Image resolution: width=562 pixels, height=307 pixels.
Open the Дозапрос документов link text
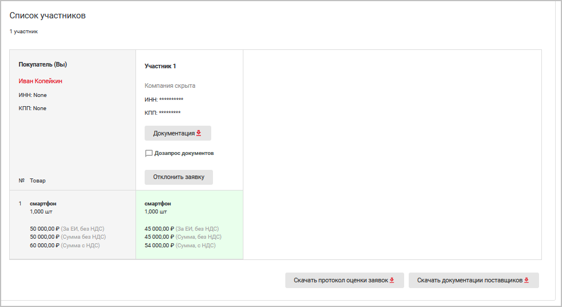pos(184,153)
